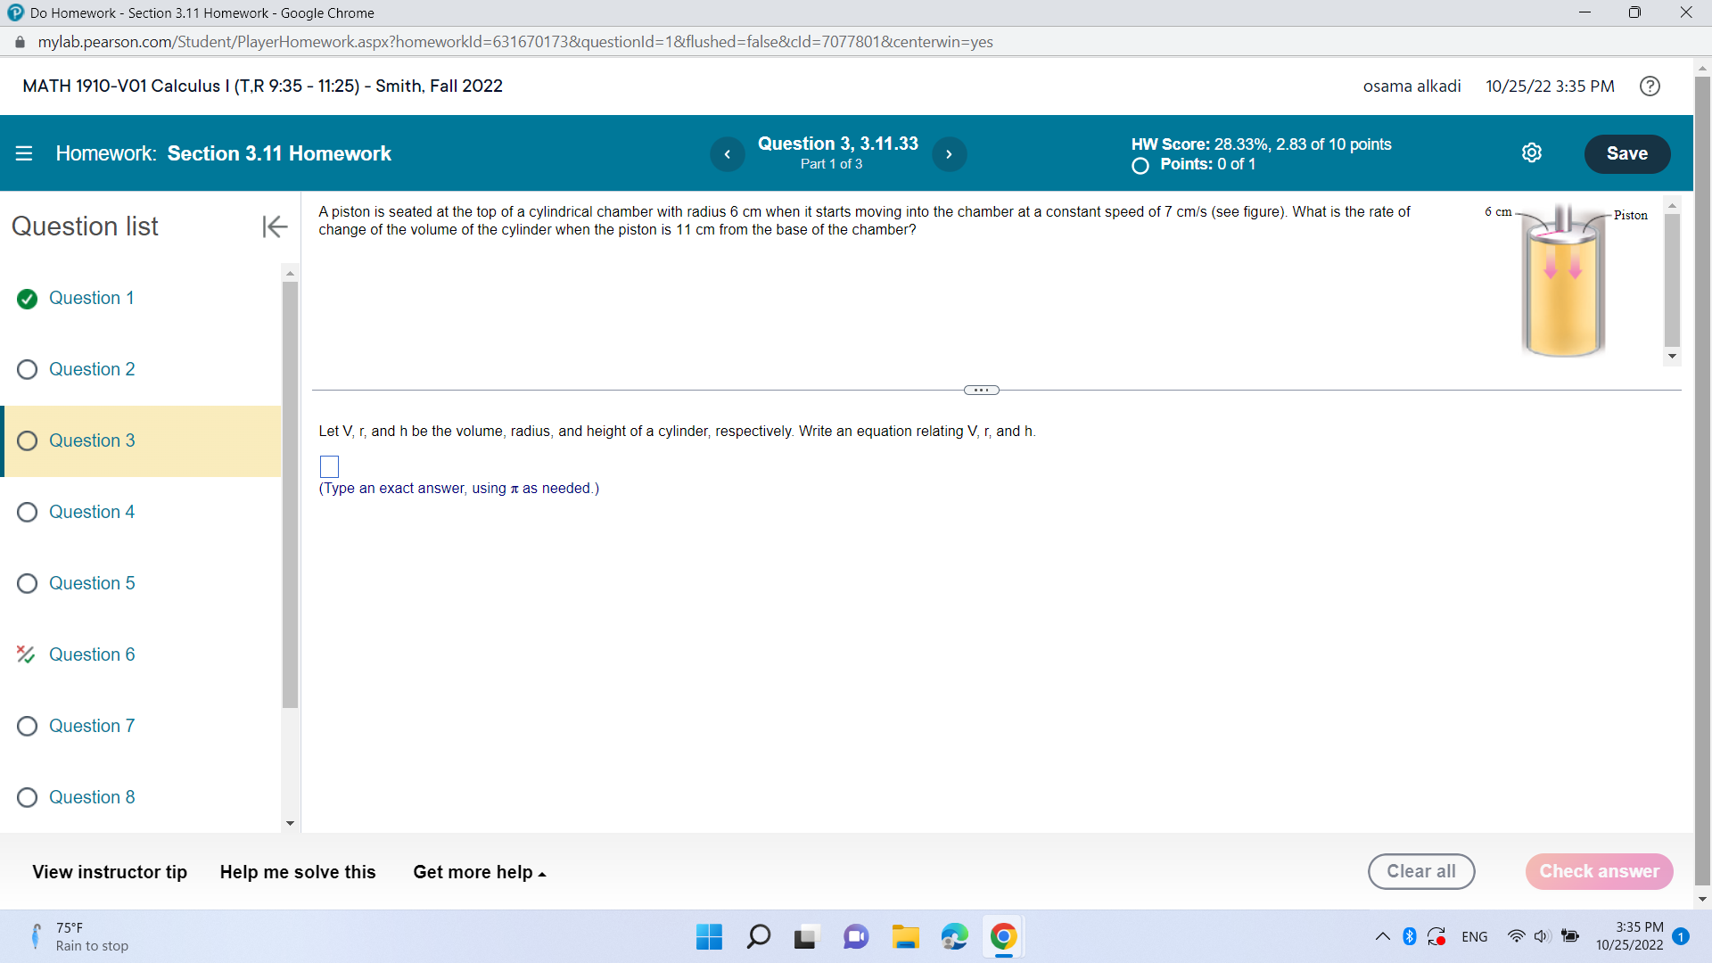The height and width of the screenshot is (963, 1712).
Task: Advance to the next question arrow
Action: pyautogui.click(x=950, y=153)
